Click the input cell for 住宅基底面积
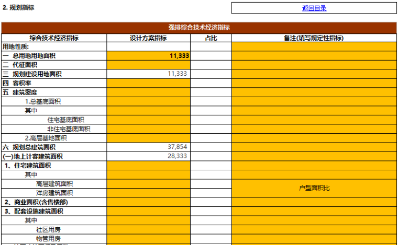 [148, 120]
